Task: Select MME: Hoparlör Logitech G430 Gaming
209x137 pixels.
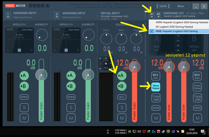Action: pos(179,31)
